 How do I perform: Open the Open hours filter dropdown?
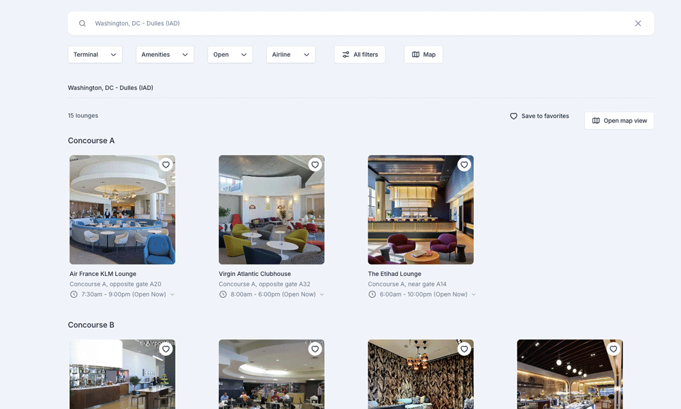point(230,55)
